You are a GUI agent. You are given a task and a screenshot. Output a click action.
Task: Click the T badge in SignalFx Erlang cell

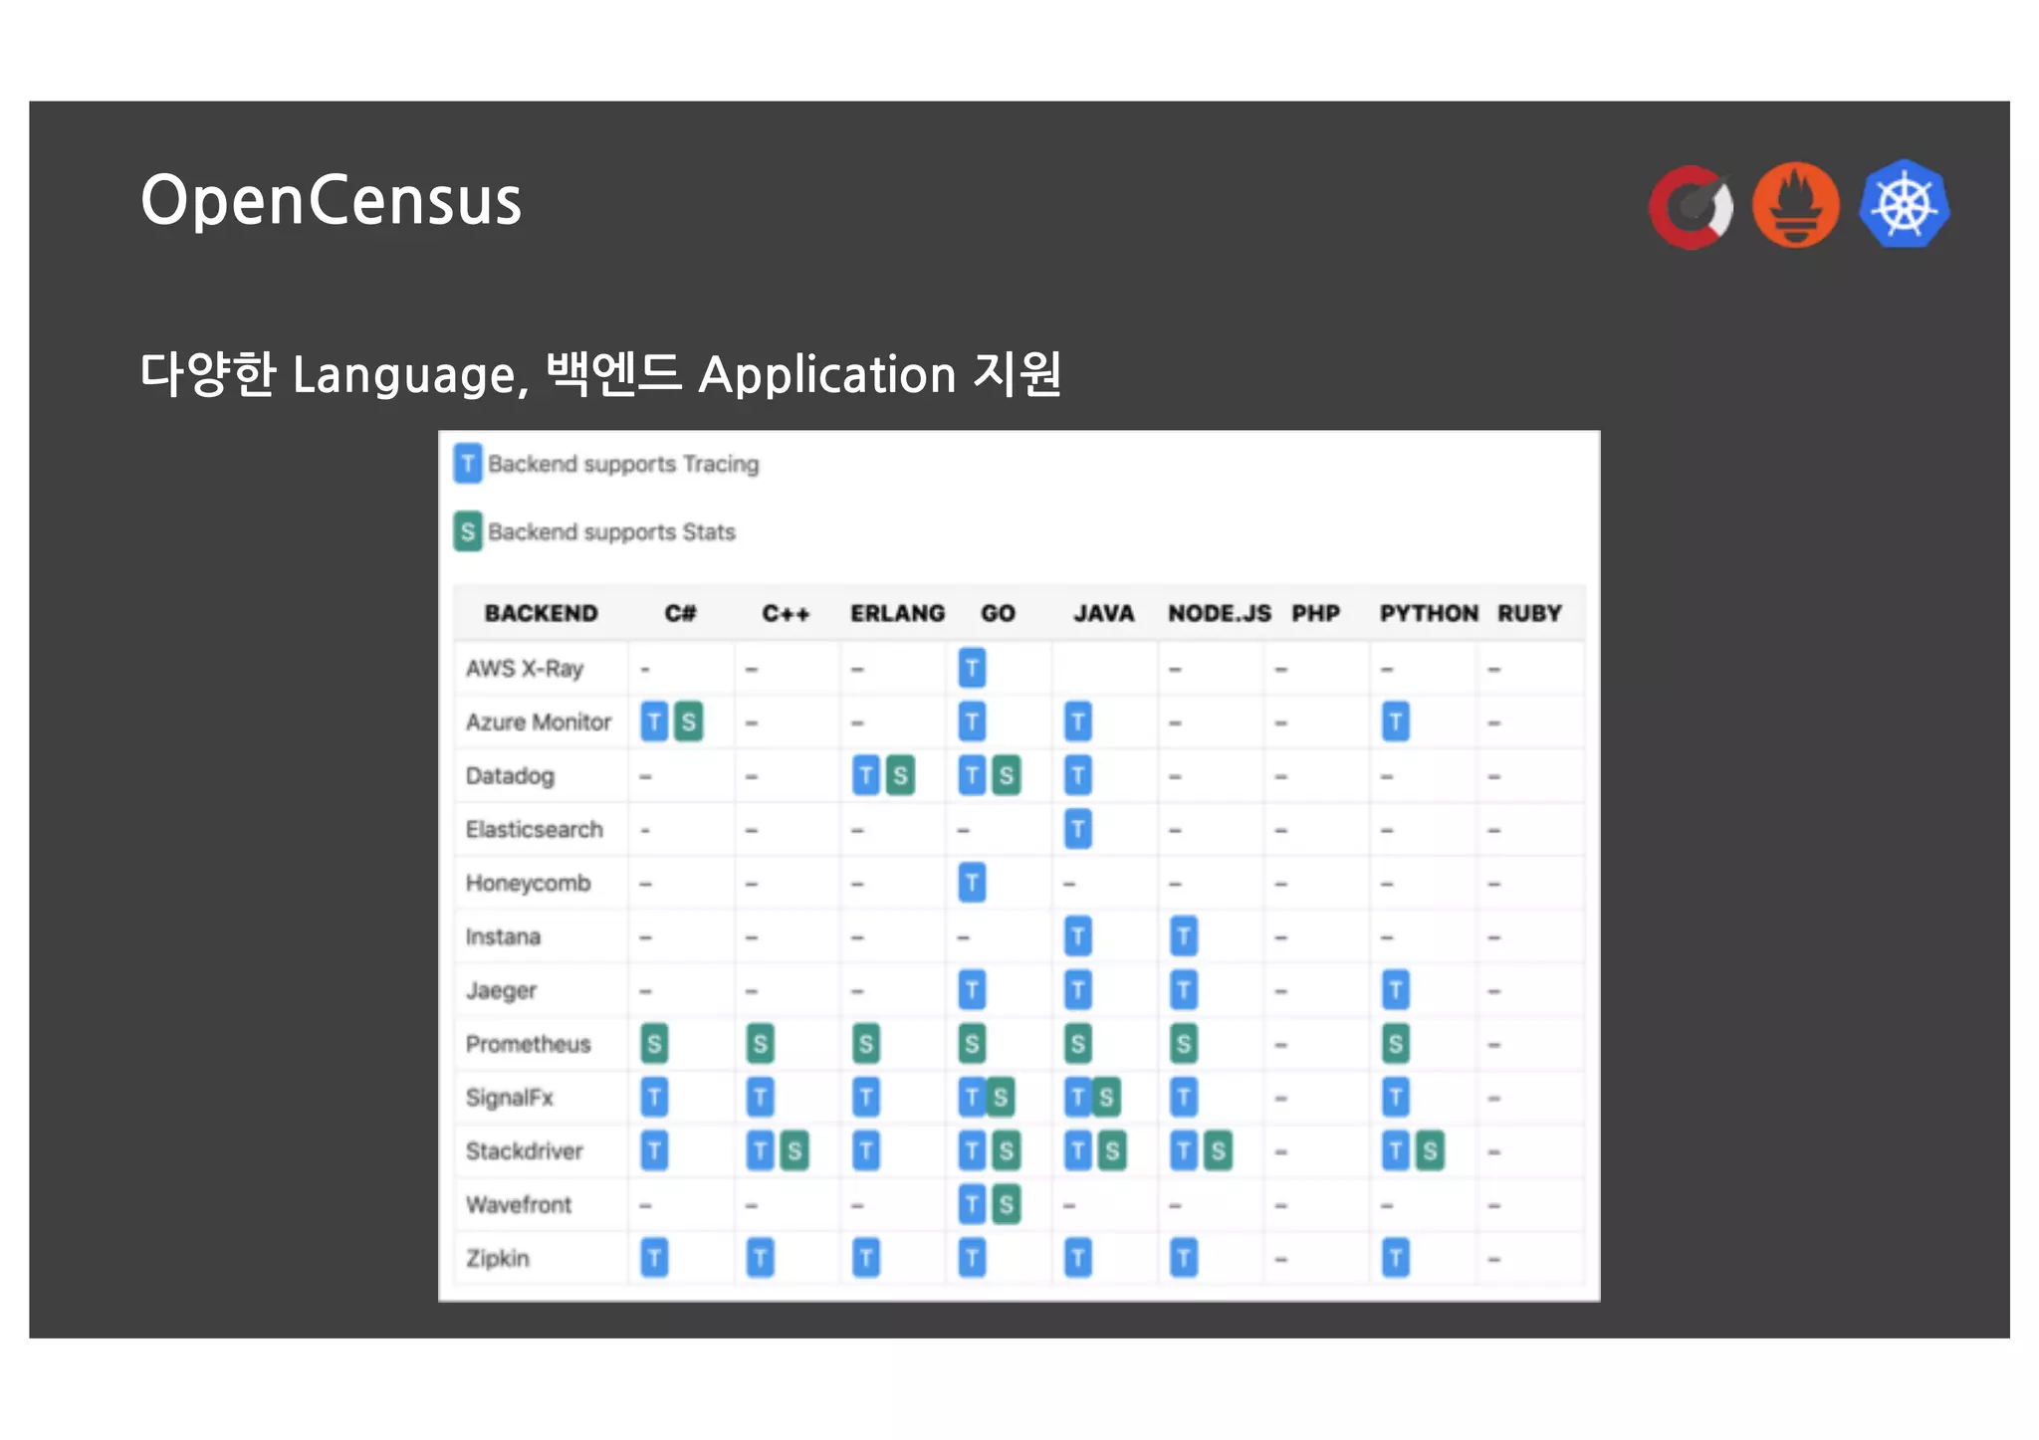click(866, 1098)
